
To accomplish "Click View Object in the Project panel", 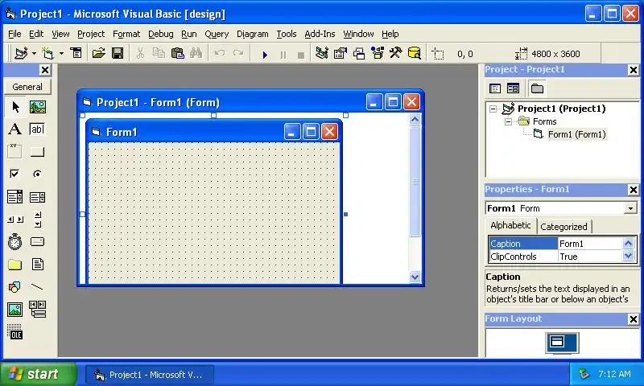I will (x=513, y=88).
